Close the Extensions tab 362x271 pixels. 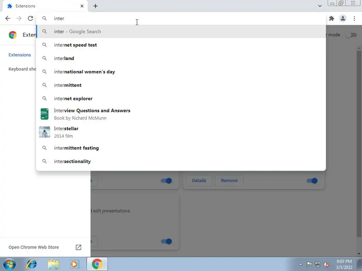pos(82,6)
